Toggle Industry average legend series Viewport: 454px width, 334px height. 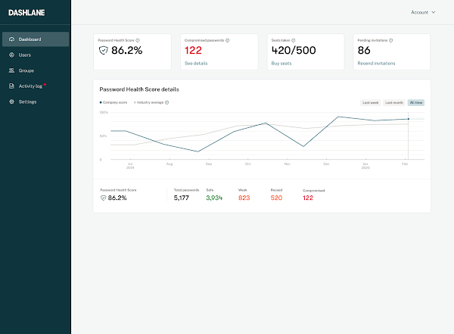click(149, 102)
